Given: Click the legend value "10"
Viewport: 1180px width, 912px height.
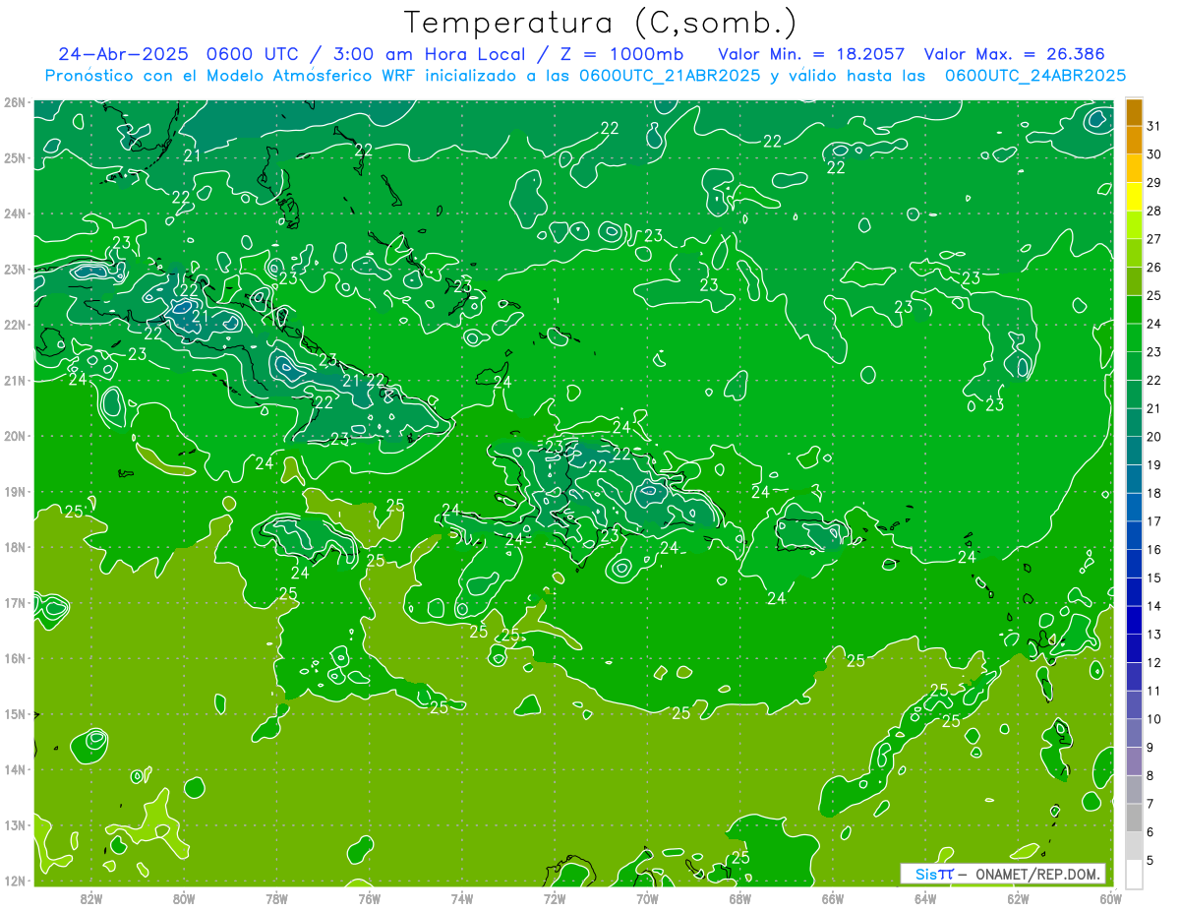Looking at the screenshot, I should click(x=1153, y=719).
